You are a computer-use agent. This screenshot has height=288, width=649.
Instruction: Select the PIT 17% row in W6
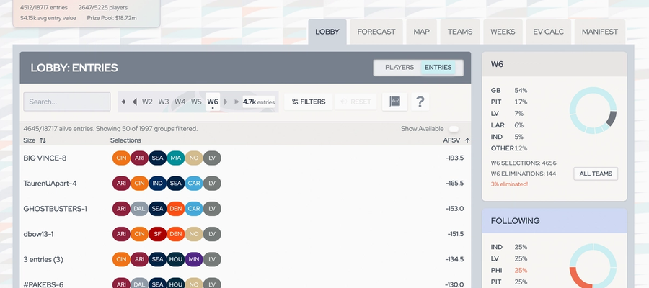coord(509,102)
